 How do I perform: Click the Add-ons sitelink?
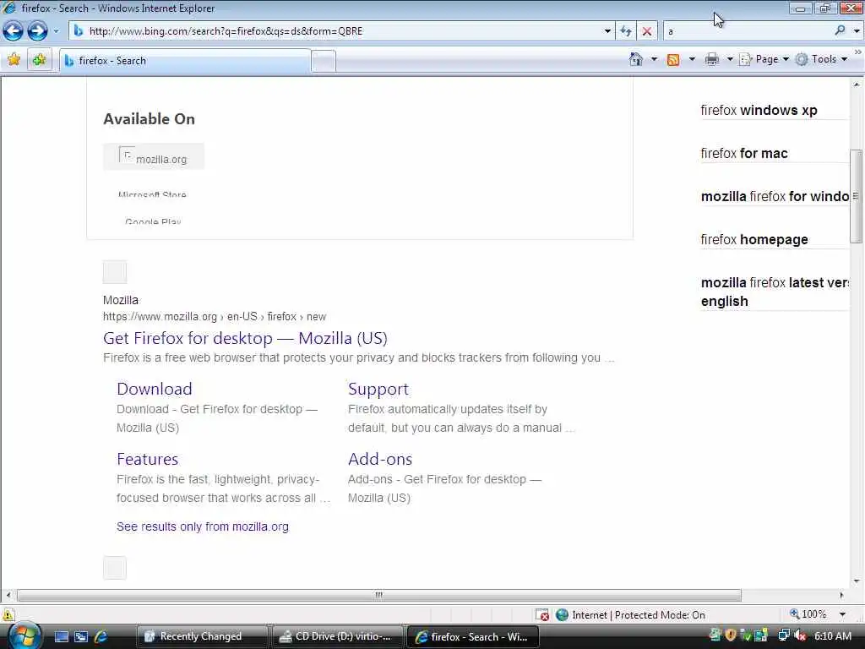pyautogui.click(x=380, y=459)
